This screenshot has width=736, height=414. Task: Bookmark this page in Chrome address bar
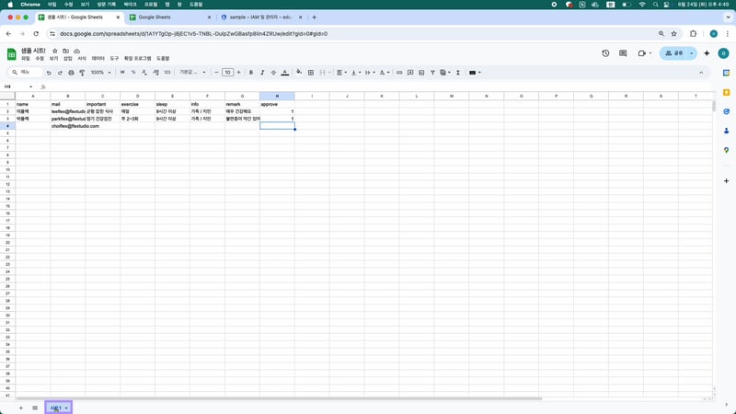[x=674, y=34]
